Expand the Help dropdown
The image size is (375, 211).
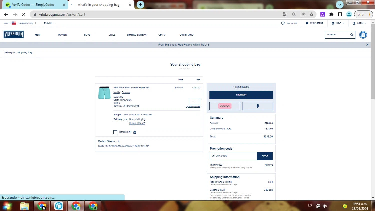338,23
